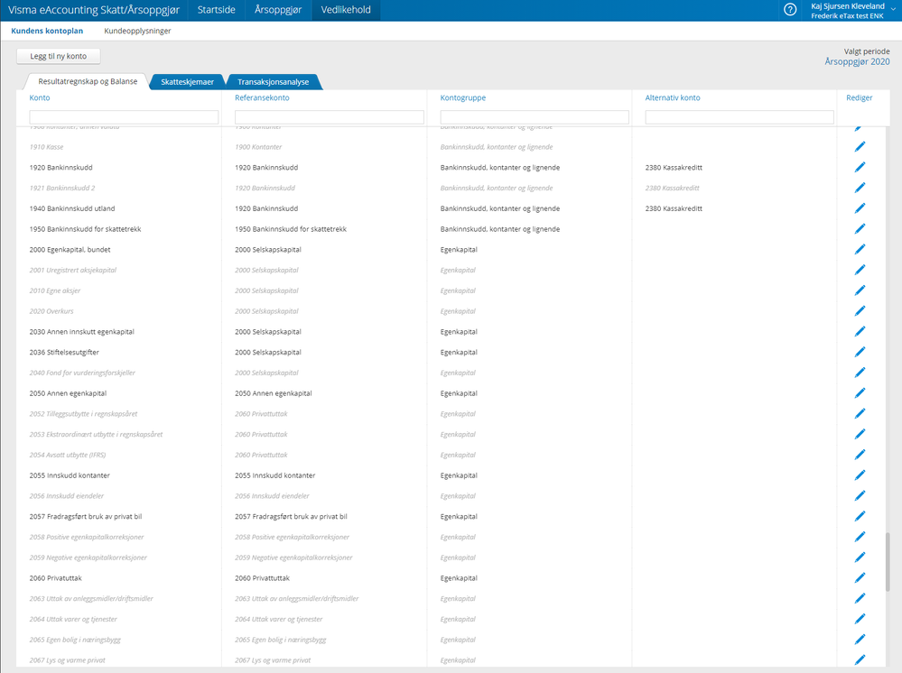902x673 pixels.
Task: Open the Årsoppgjør 2020 period link
Action: (x=857, y=61)
